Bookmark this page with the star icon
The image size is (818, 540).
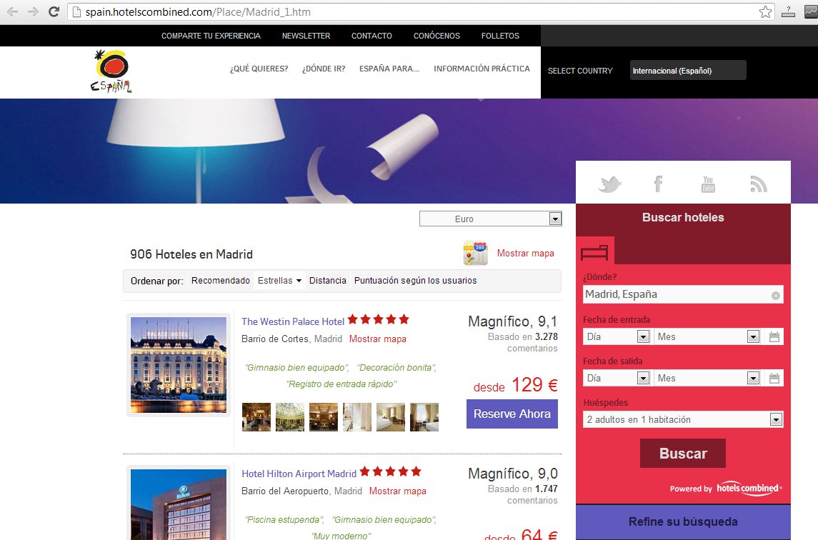[765, 11]
